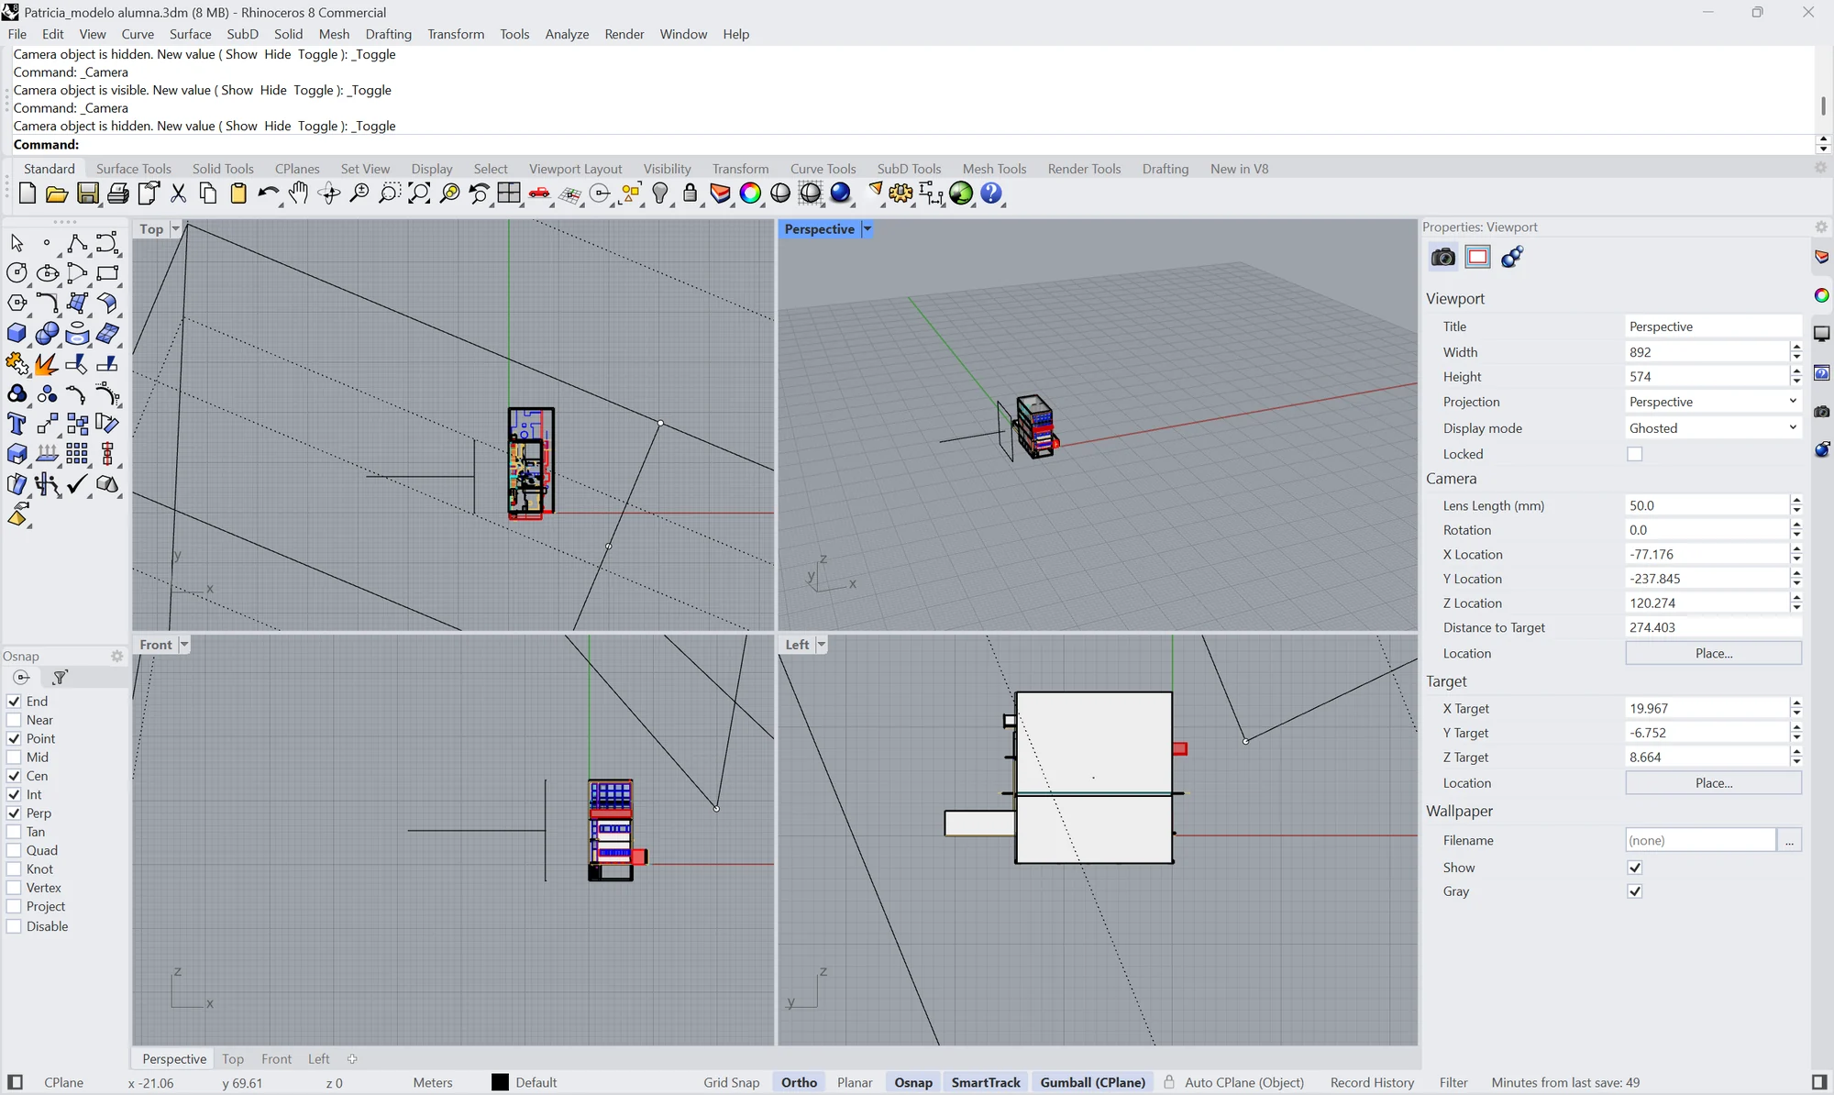The image size is (1834, 1095).
Task: Open the Analyze menu
Action: [567, 34]
